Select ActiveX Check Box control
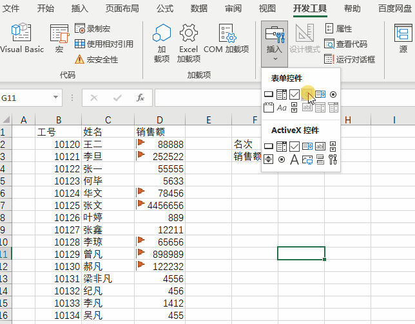The image size is (415, 324). coord(294,146)
